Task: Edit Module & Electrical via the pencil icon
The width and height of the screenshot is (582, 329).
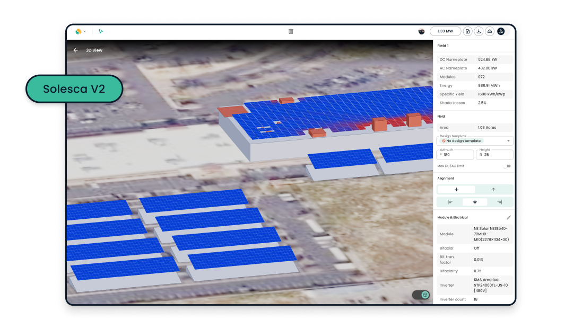Action: point(509,217)
